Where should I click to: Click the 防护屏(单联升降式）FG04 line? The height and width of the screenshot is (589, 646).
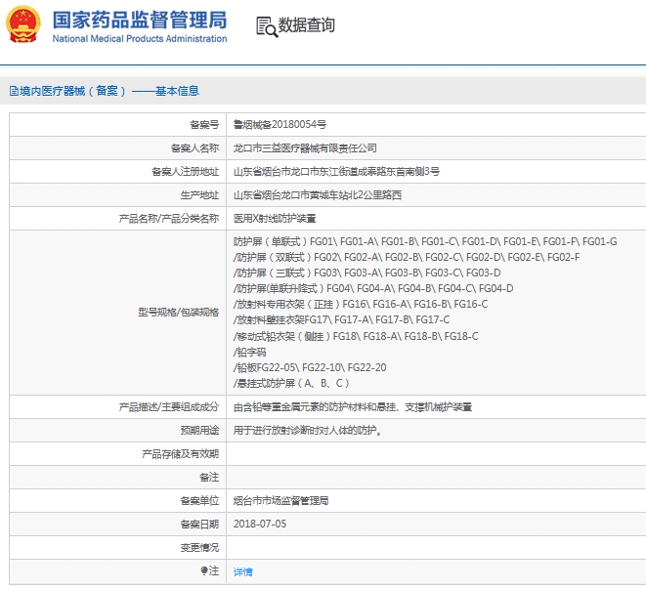click(373, 288)
